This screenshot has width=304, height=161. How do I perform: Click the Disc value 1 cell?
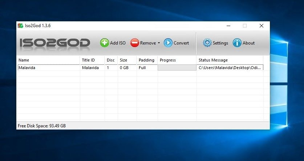(x=108, y=68)
